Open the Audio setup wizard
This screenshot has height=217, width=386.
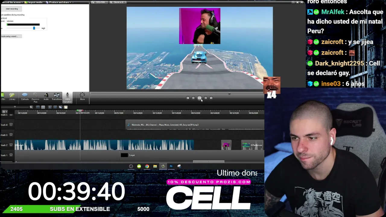pos(11,36)
